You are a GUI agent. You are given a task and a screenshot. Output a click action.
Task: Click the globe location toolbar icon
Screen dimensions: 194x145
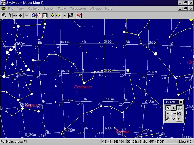click(x=34, y=16)
